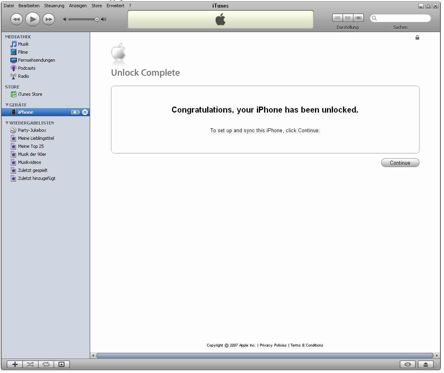Viewport: 444px width, 373px height.
Task: Open the Datei menu
Action: point(9,6)
